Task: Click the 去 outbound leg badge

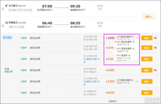Action: [x=3, y=9]
